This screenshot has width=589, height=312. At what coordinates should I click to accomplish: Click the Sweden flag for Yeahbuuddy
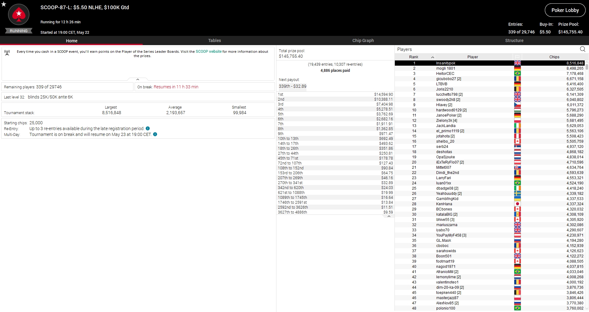point(517,194)
